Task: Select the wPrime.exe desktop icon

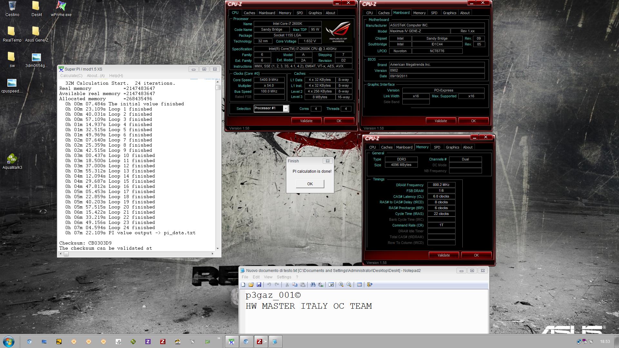Action: pyautogui.click(x=61, y=9)
